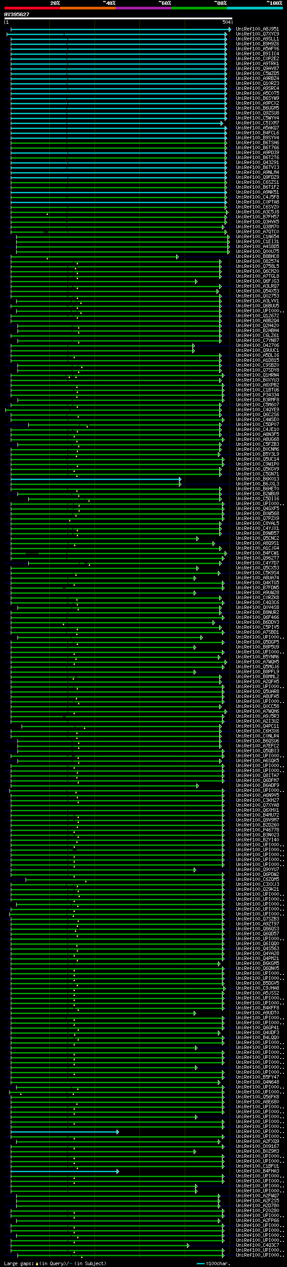Click the white query sequence bar
This screenshot has height=1267, width=287.
[118, 19]
